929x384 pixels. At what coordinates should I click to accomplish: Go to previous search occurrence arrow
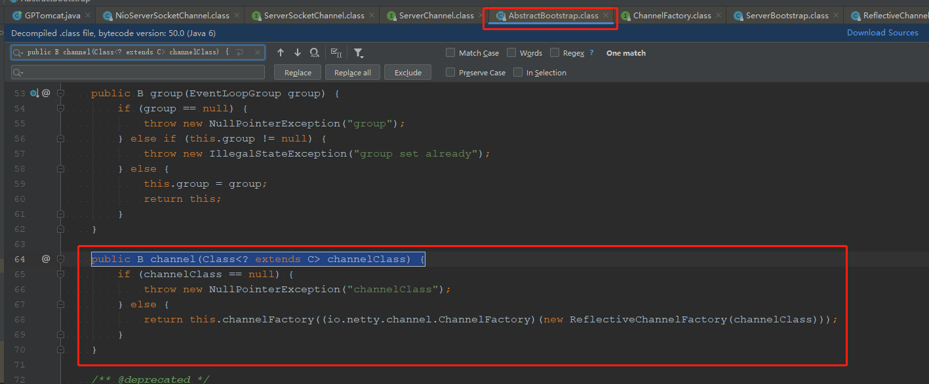tap(281, 52)
